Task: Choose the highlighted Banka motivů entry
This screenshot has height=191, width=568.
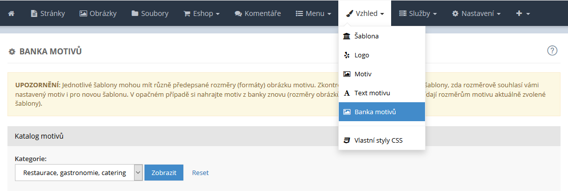Action: (382, 112)
